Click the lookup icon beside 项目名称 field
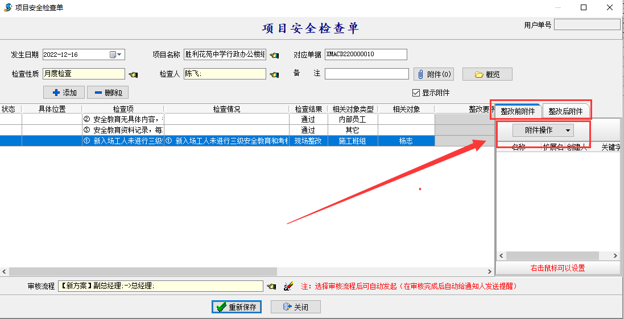 [x=274, y=55]
